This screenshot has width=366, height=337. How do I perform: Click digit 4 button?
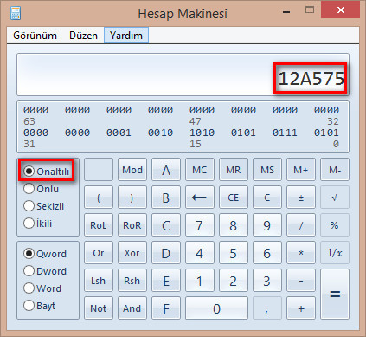click(x=200, y=253)
